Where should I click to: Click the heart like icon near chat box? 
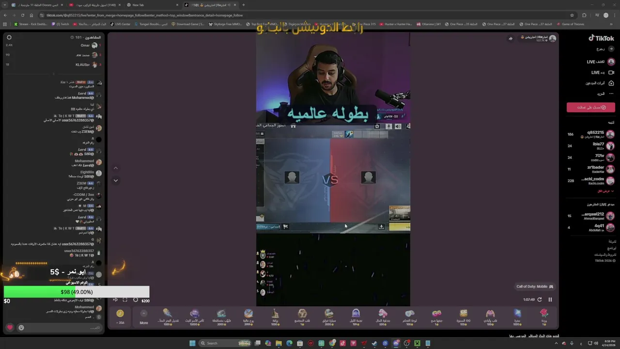(10, 328)
